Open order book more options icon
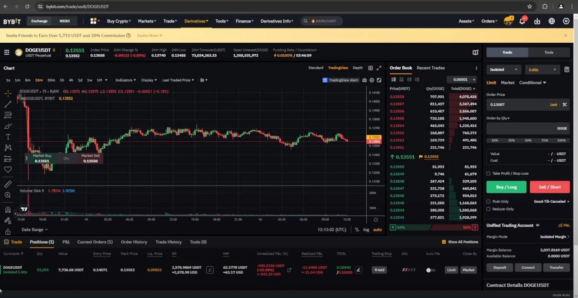Image resolution: width=578 pixels, height=298 pixels. [476, 68]
